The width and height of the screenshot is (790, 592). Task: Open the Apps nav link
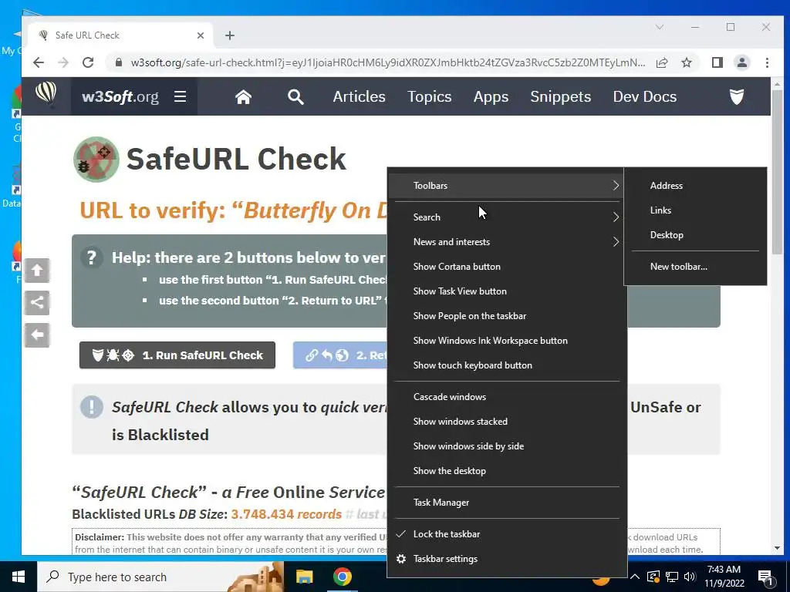click(x=491, y=96)
